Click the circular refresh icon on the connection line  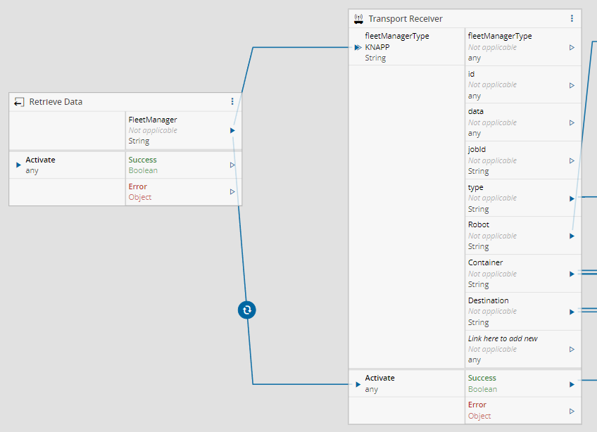tap(247, 310)
